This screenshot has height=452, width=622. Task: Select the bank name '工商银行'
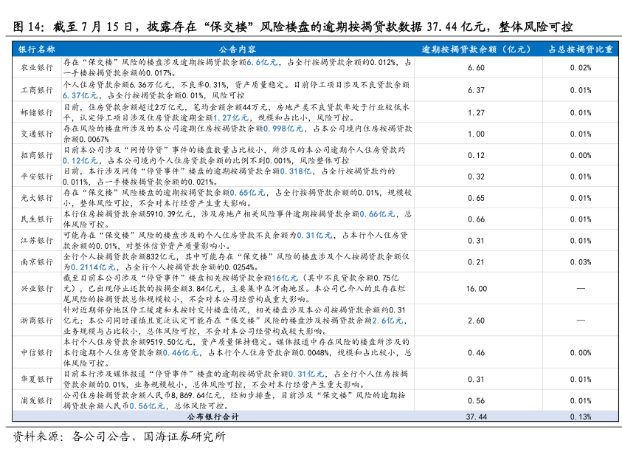(37, 90)
